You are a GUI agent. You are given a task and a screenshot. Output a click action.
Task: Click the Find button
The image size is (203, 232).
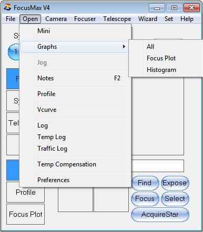145,183
